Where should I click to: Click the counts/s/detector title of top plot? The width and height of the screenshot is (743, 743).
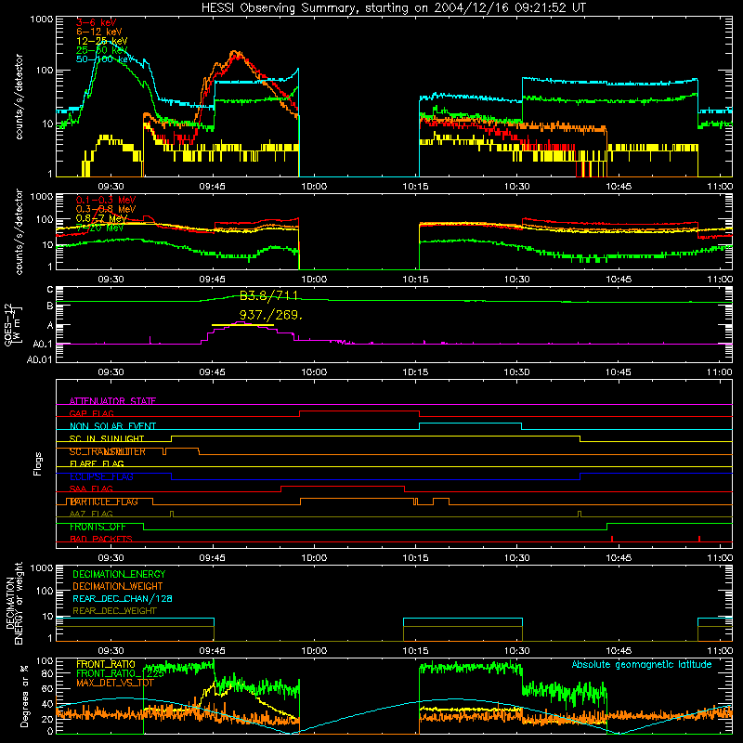[x=19, y=97]
